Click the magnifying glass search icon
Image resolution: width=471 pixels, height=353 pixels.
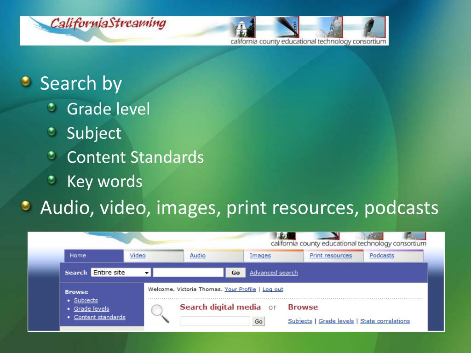(160, 313)
